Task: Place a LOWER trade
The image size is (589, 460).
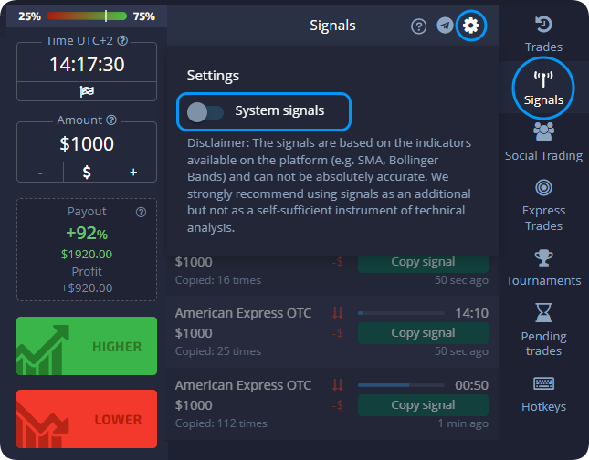Action: tap(87, 419)
